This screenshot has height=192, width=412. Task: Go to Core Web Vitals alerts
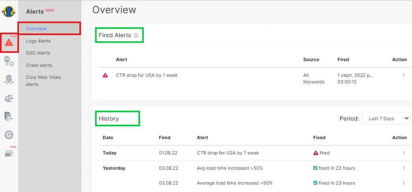click(x=43, y=81)
